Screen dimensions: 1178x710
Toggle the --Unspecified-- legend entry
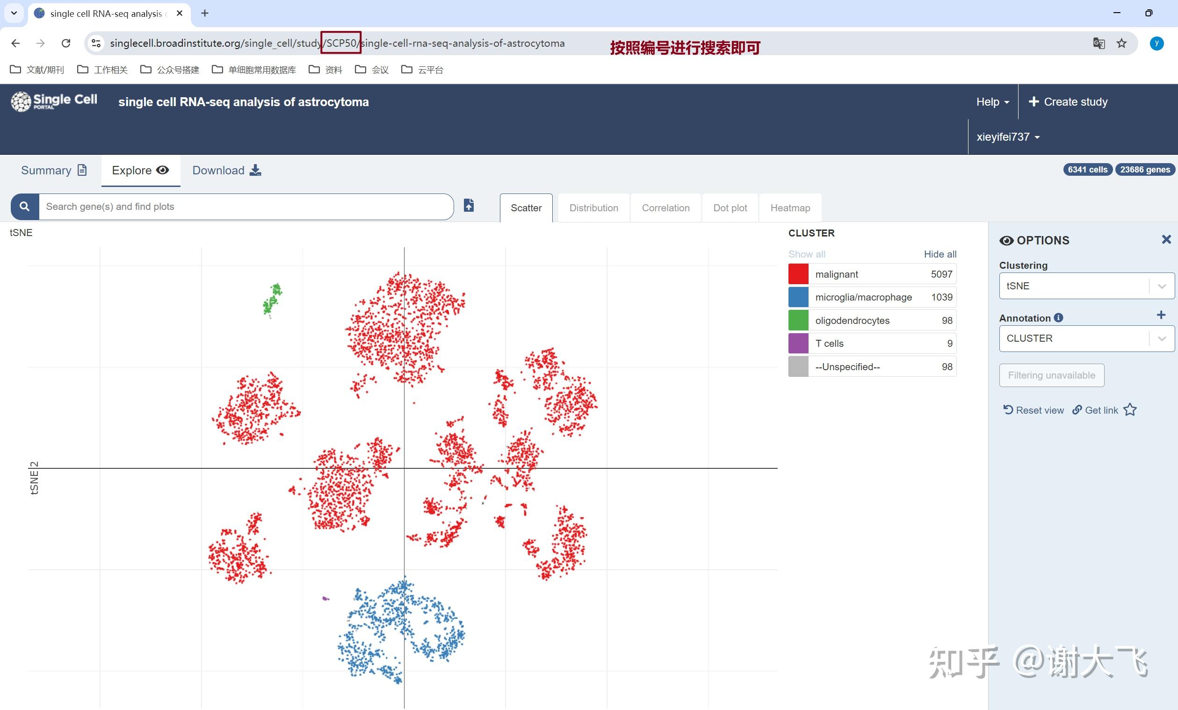(872, 366)
